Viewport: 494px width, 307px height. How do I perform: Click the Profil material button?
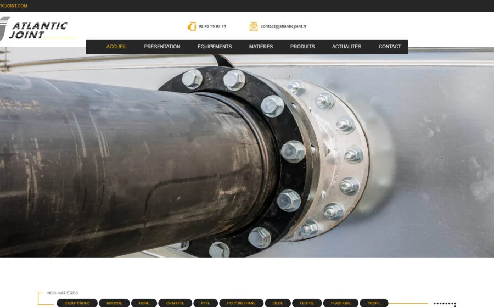(x=374, y=303)
